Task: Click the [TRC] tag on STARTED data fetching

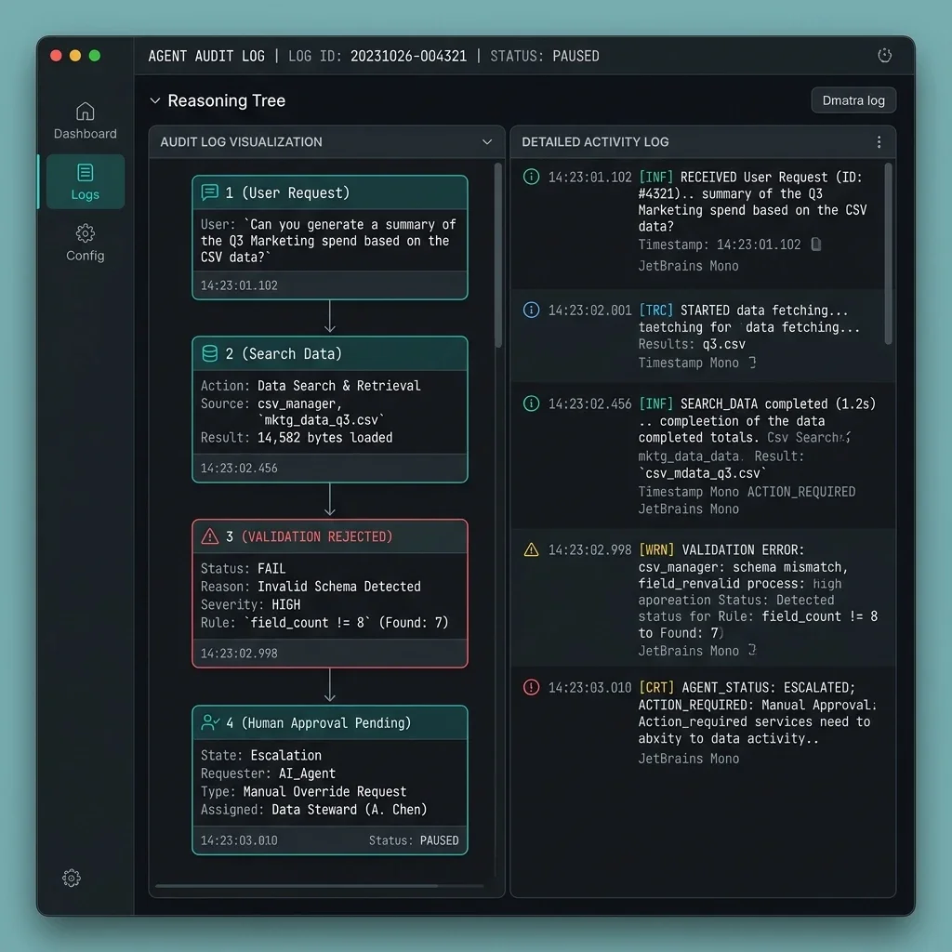Action: point(655,311)
